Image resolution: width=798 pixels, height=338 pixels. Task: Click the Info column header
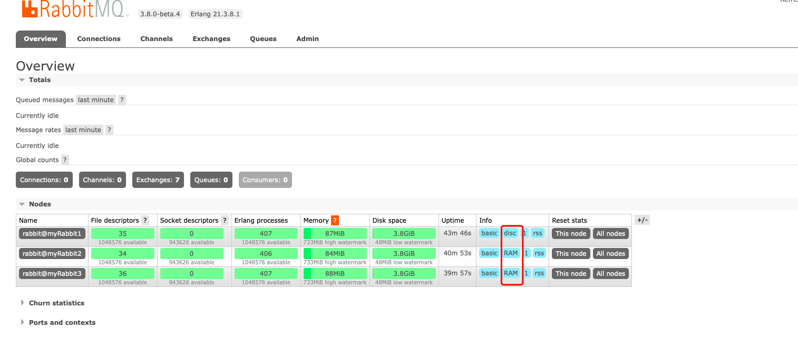point(485,220)
